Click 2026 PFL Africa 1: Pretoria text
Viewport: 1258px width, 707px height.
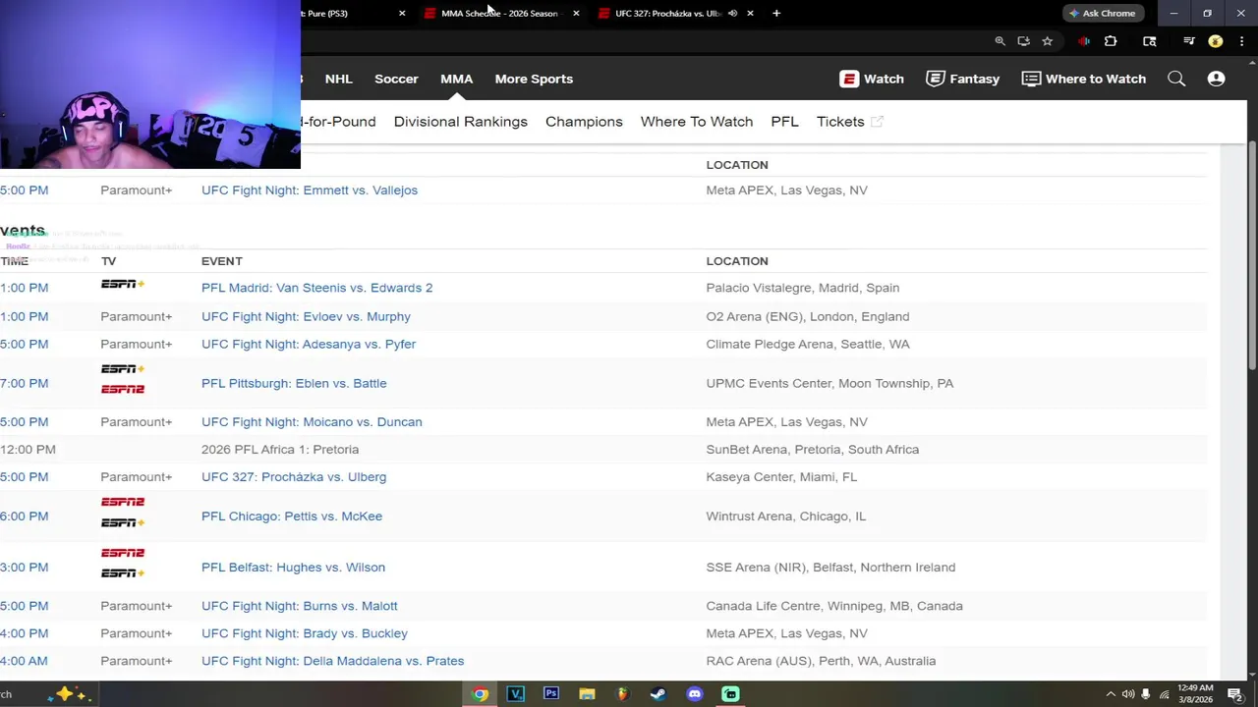click(280, 450)
